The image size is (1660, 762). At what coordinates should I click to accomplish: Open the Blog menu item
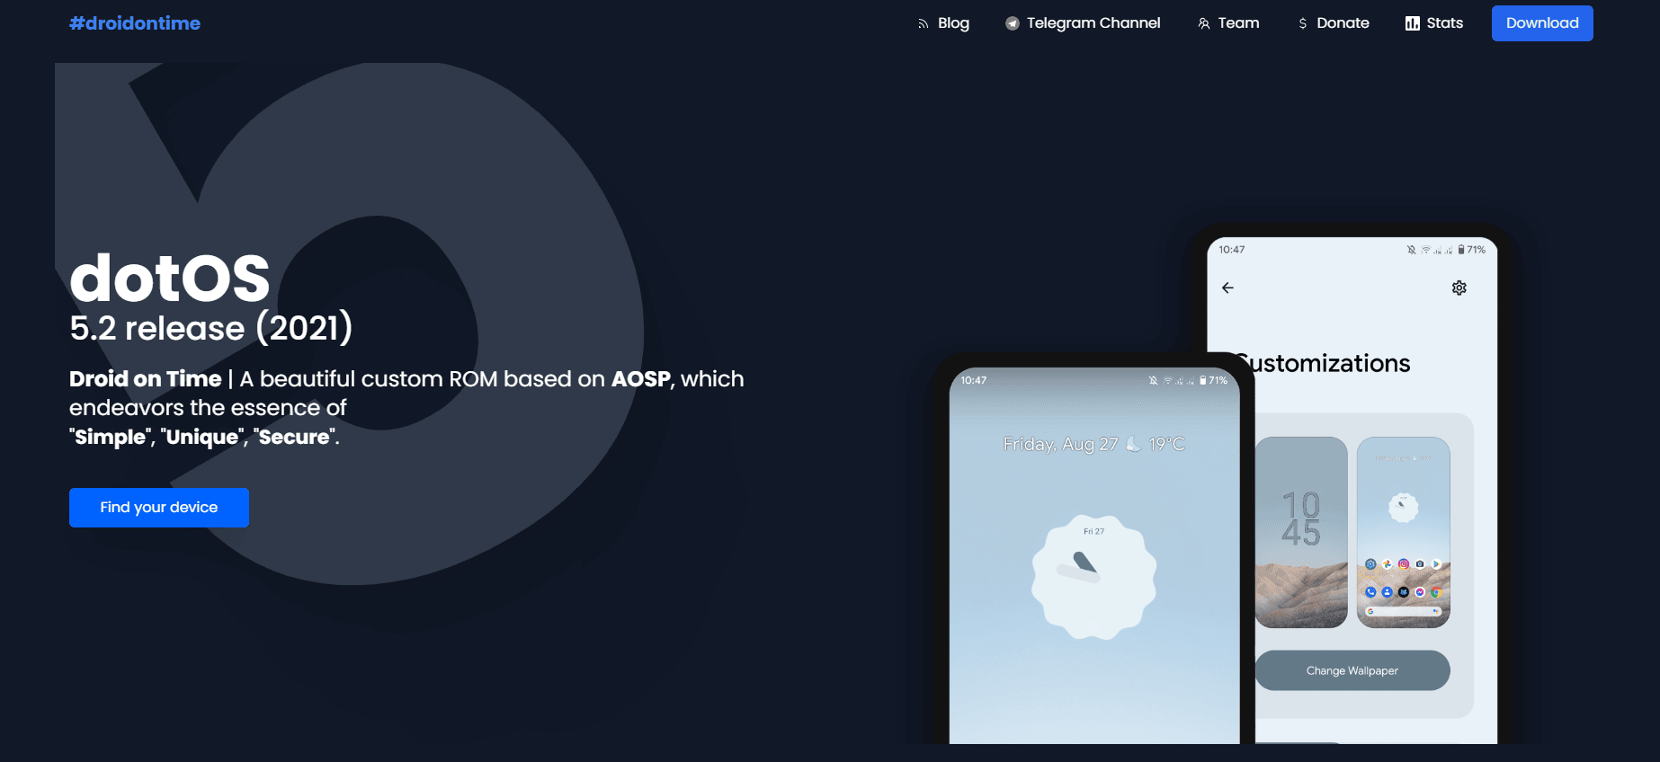tap(943, 23)
